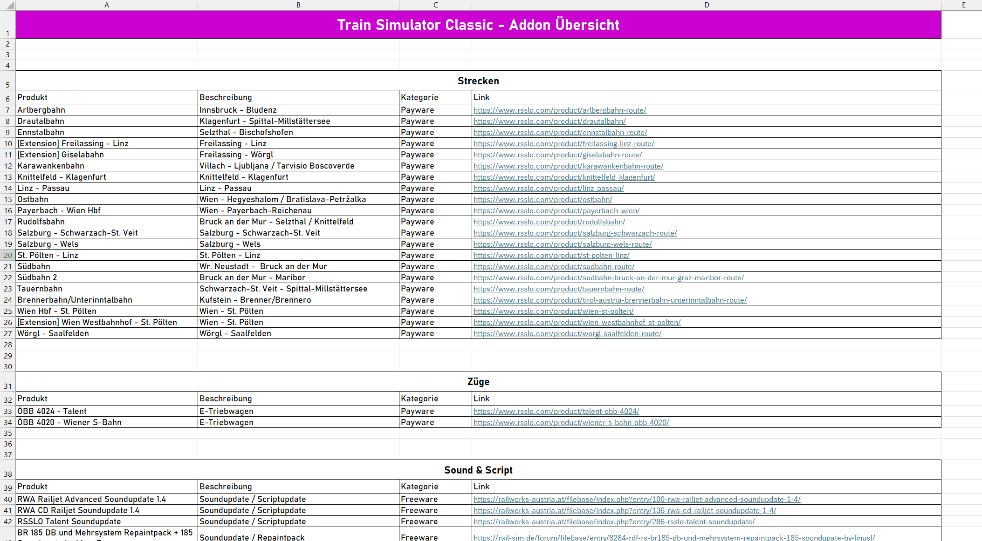This screenshot has height=541, width=982.
Task: Select the Züge section heading cell
Action: tap(478, 382)
